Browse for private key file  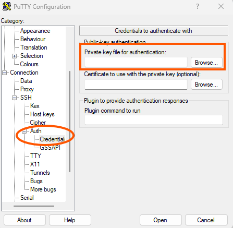[206, 63]
